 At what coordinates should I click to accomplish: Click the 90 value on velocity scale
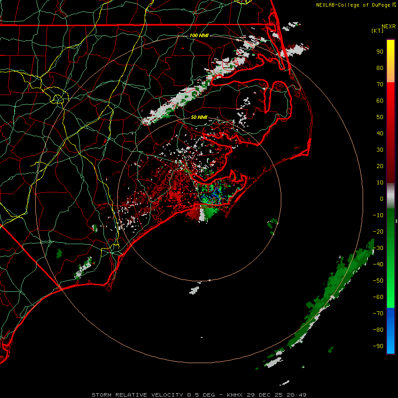click(380, 52)
